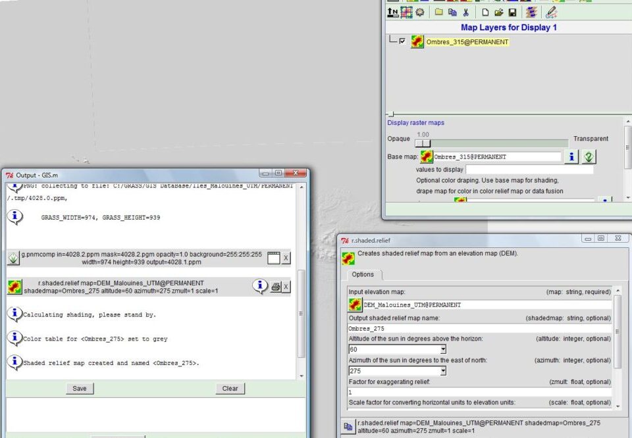Select the Options tab in r.shaded.relief
632x438 pixels.
363,274
